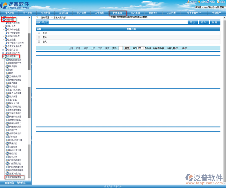This screenshot has height=188, width=226.
Task: Open 销售人员设置 tree node icon
Action: pos(6,23)
